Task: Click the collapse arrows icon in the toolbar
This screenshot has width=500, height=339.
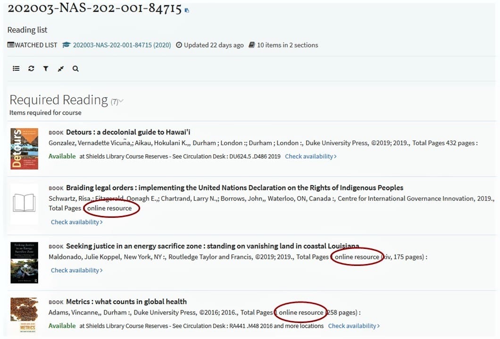Action: click(60, 69)
